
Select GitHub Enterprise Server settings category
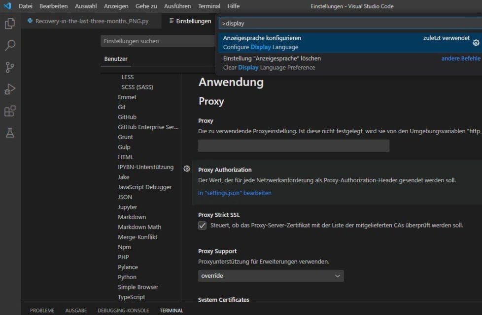[x=148, y=127]
